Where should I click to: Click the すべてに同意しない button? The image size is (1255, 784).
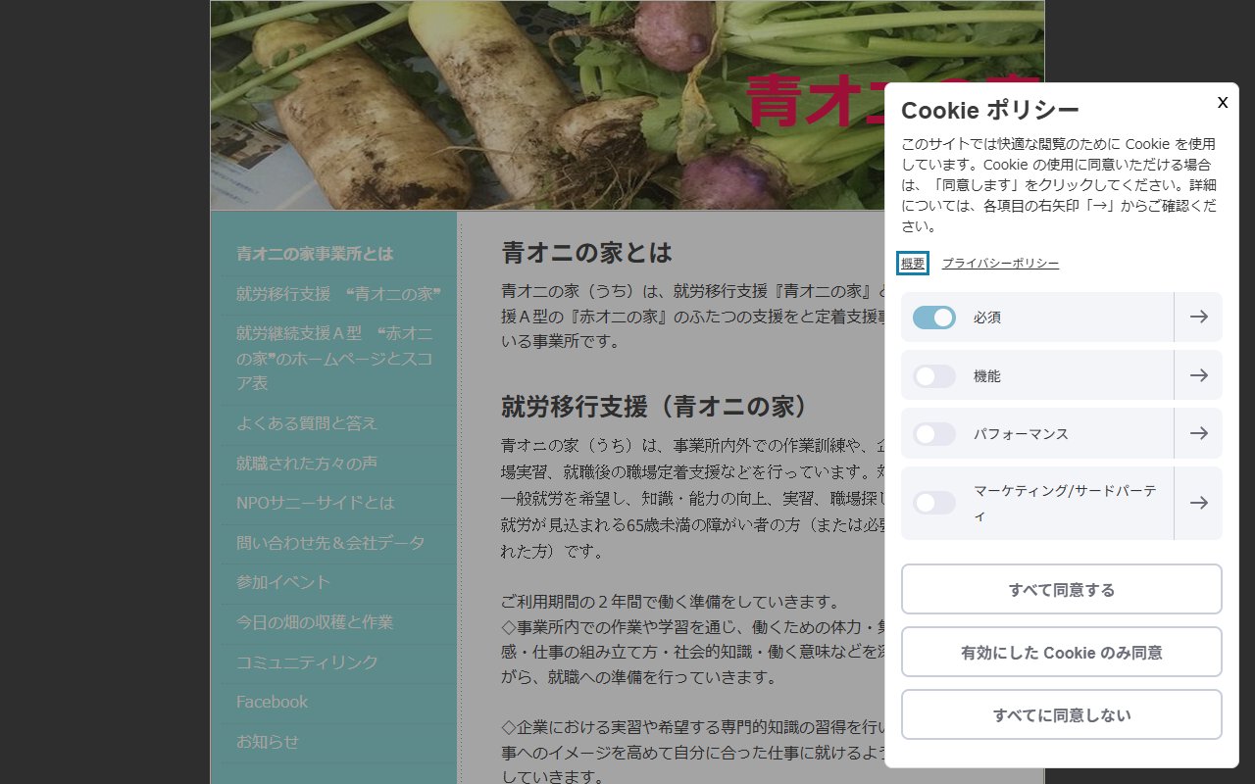coord(1062,714)
